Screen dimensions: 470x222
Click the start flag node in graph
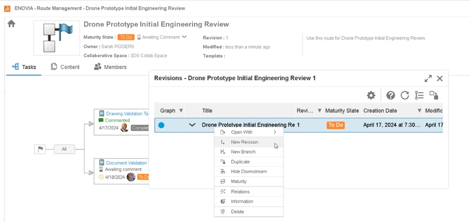(40, 149)
